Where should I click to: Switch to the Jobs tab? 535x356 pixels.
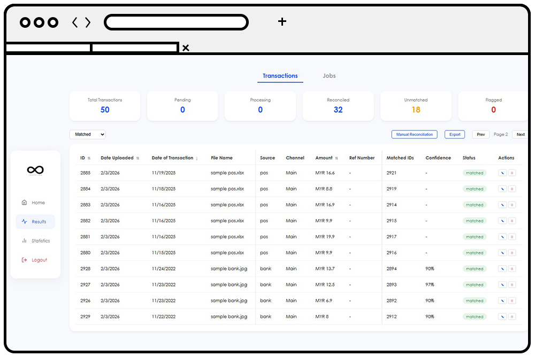(329, 76)
